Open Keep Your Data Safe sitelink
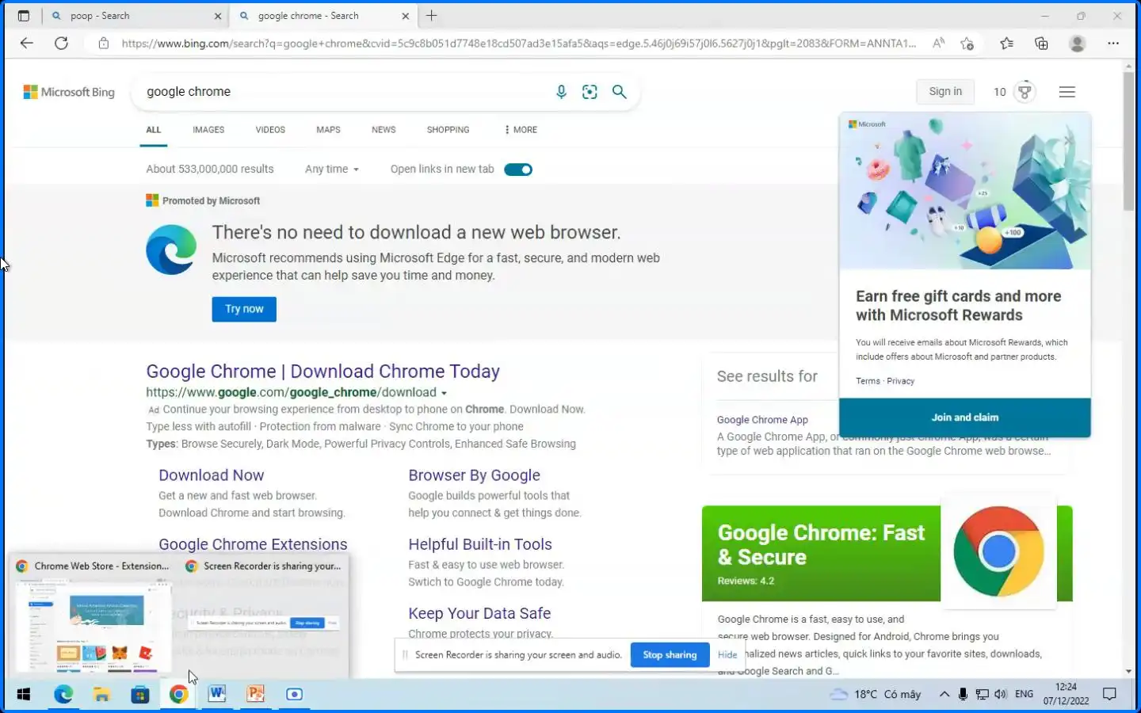1141x713 pixels. 479,613
